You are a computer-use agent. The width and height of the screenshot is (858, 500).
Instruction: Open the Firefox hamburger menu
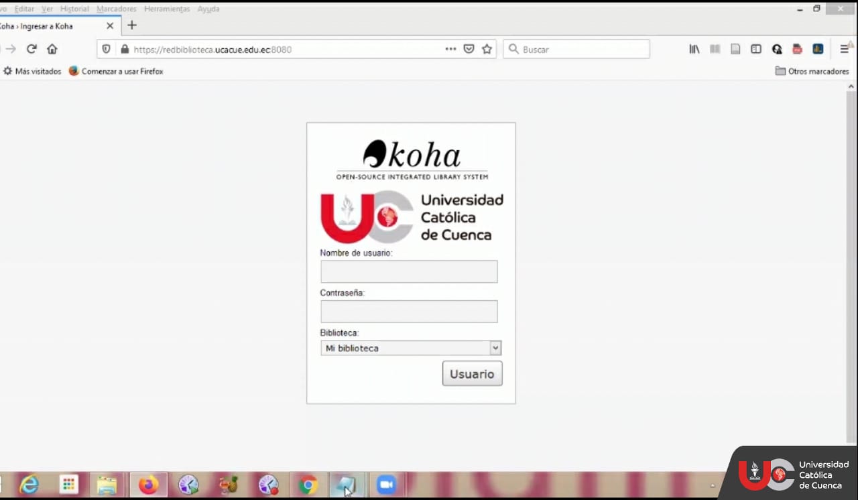point(844,49)
